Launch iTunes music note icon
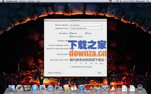 (x=82, y=88)
